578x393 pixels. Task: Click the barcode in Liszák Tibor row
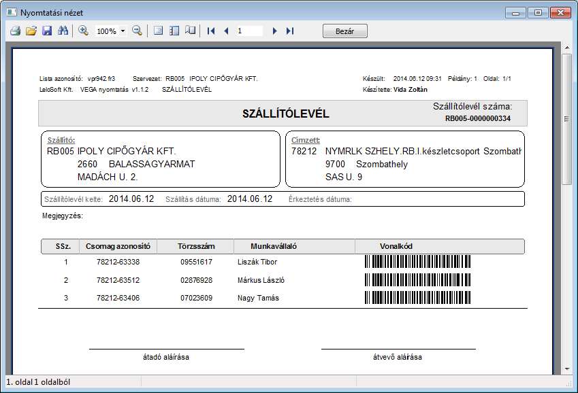[417, 262]
